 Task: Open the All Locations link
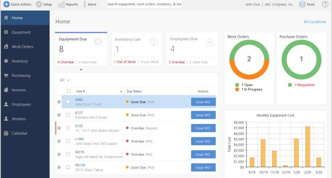[x=314, y=22]
